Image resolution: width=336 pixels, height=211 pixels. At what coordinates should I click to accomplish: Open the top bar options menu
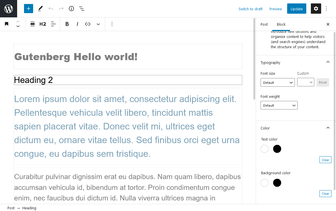[326, 9]
